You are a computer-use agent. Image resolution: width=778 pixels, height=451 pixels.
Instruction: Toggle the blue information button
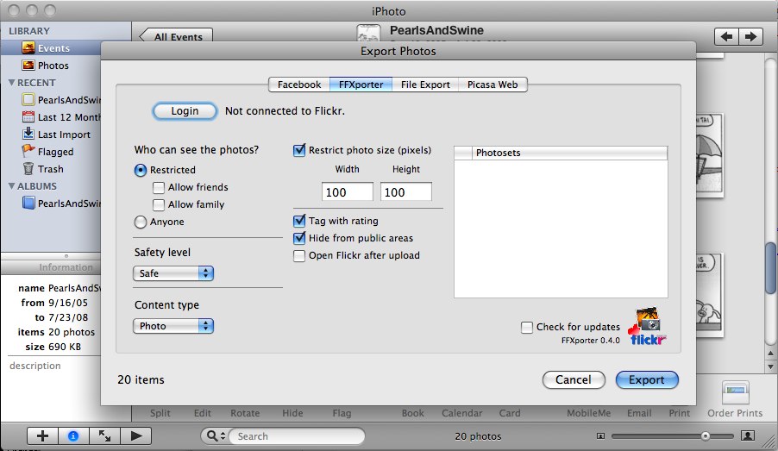click(73, 436)
